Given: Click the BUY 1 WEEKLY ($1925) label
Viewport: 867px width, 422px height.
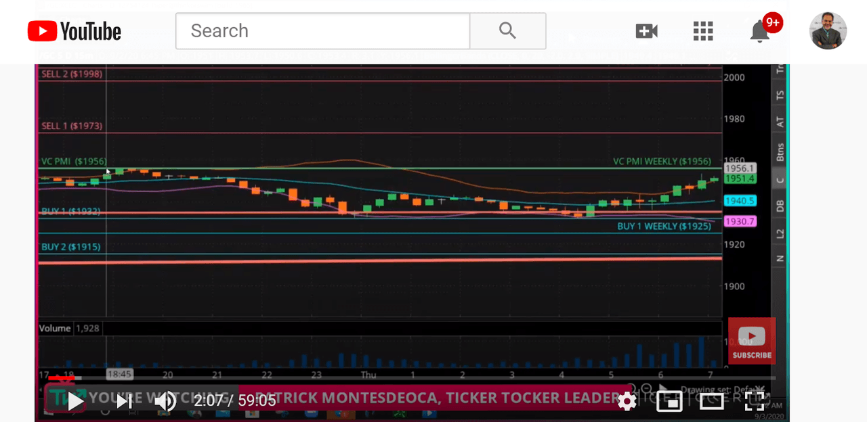Looking at the screenshot, I should coord(664,226).
